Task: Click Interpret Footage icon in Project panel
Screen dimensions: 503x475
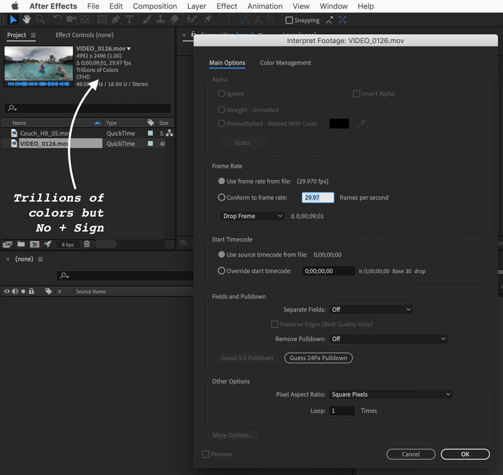Action: tap(8, 244)
